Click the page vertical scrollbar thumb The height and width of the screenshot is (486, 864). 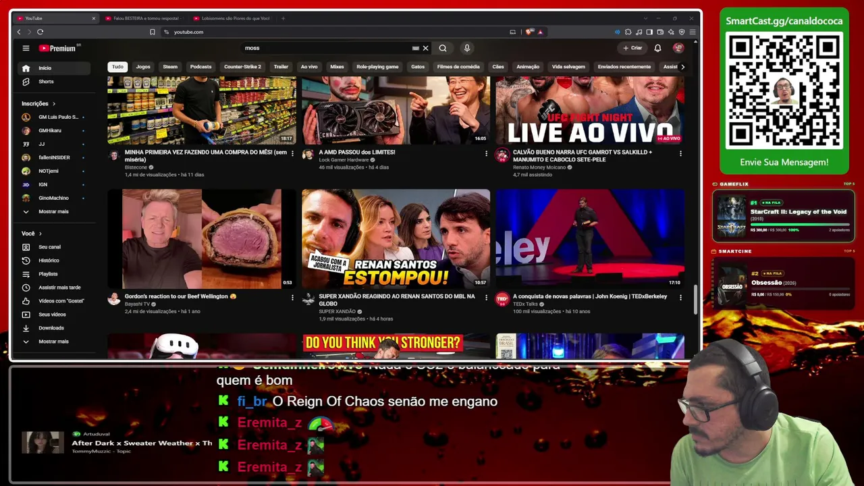[x=696, y=300]
